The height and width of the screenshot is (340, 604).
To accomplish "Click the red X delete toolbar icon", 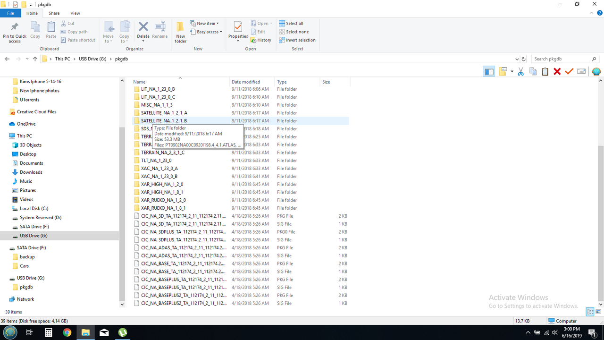I will pos(557,71).
